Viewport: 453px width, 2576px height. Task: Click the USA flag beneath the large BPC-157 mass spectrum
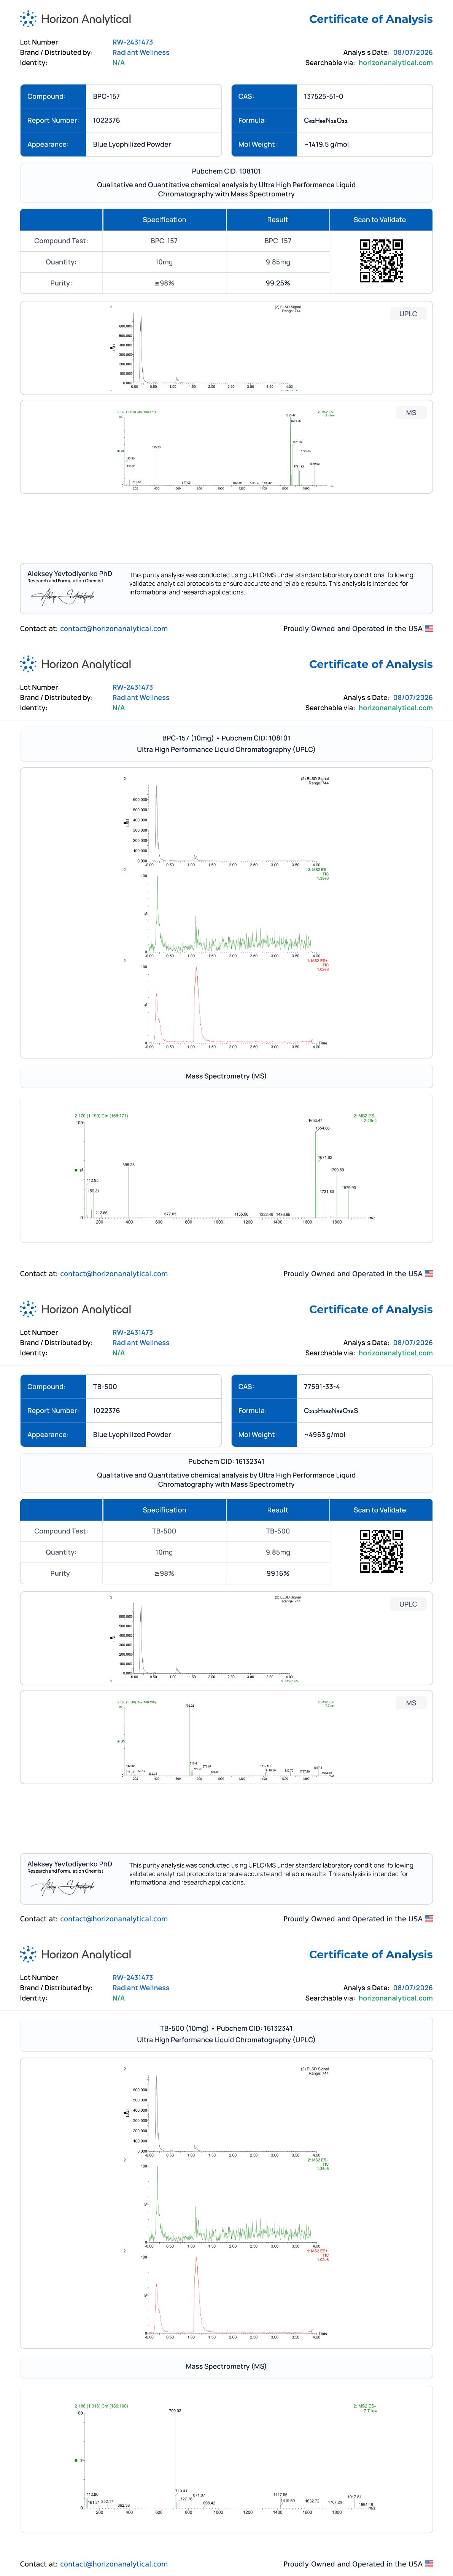tap(429, 1274)
